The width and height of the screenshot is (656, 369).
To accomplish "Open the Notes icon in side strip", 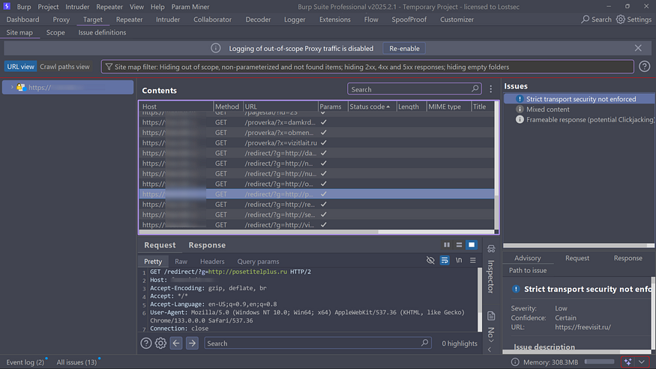I will tap(491, 316).
